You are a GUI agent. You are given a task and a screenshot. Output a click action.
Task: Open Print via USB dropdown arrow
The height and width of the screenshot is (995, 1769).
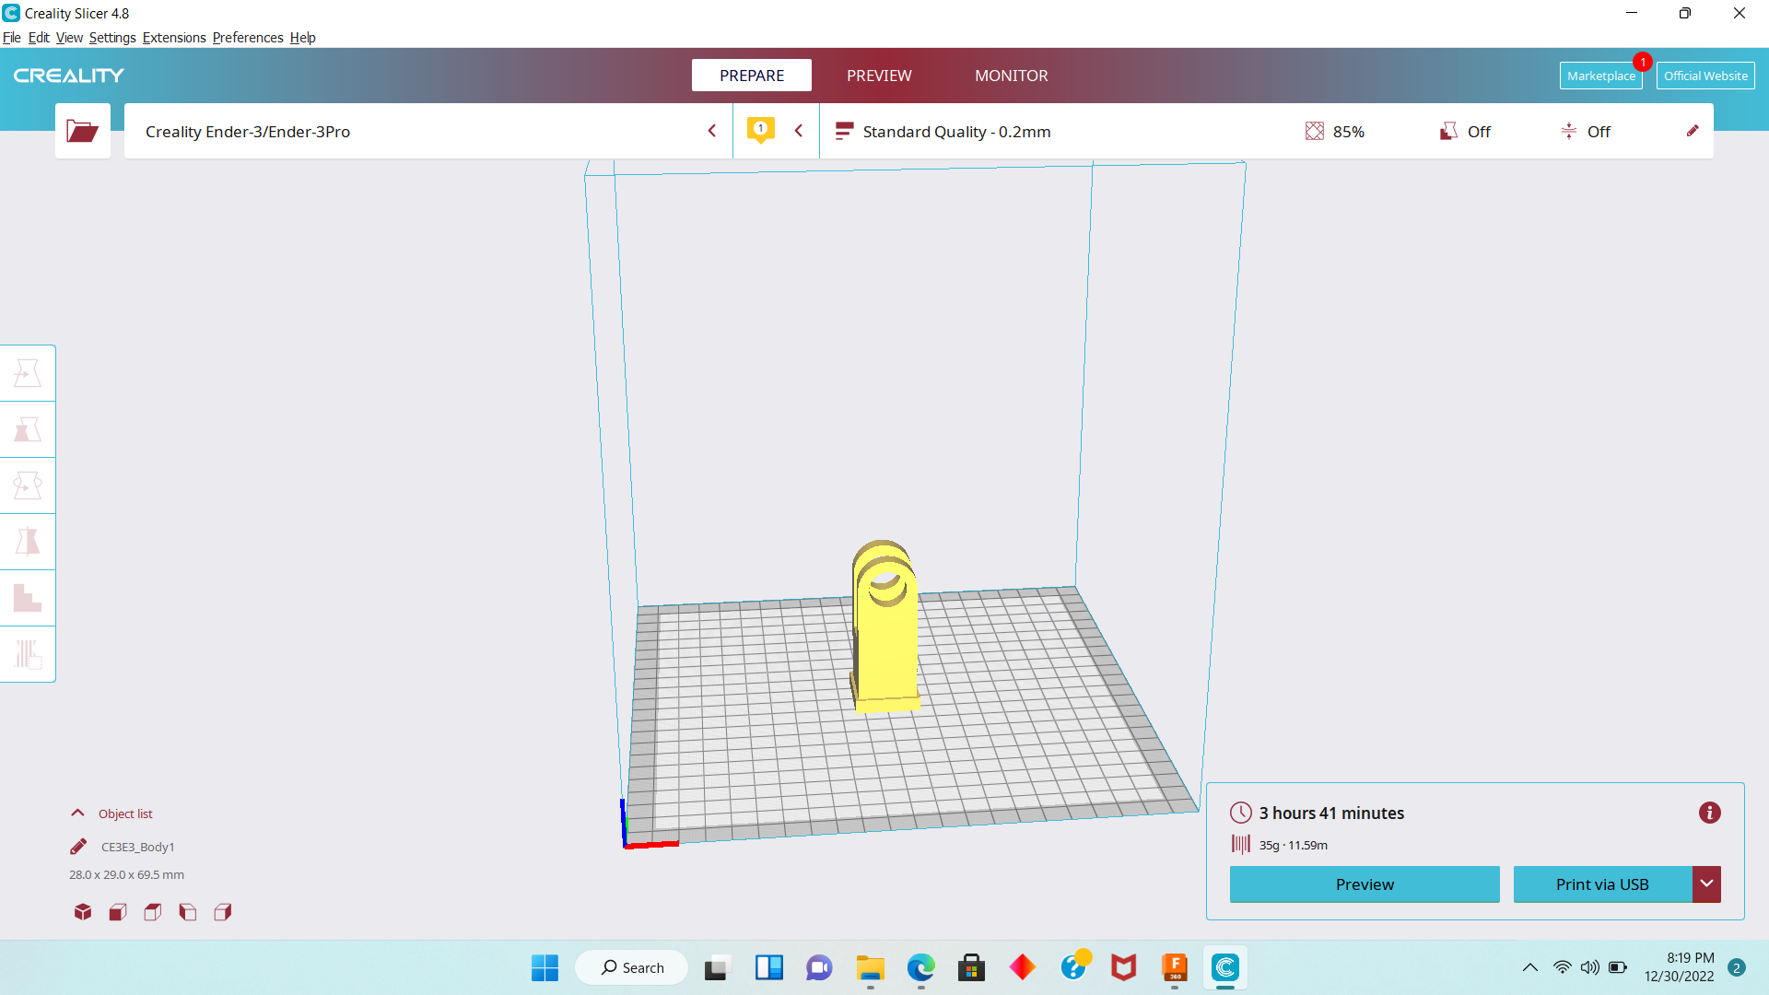(1706, 884)
